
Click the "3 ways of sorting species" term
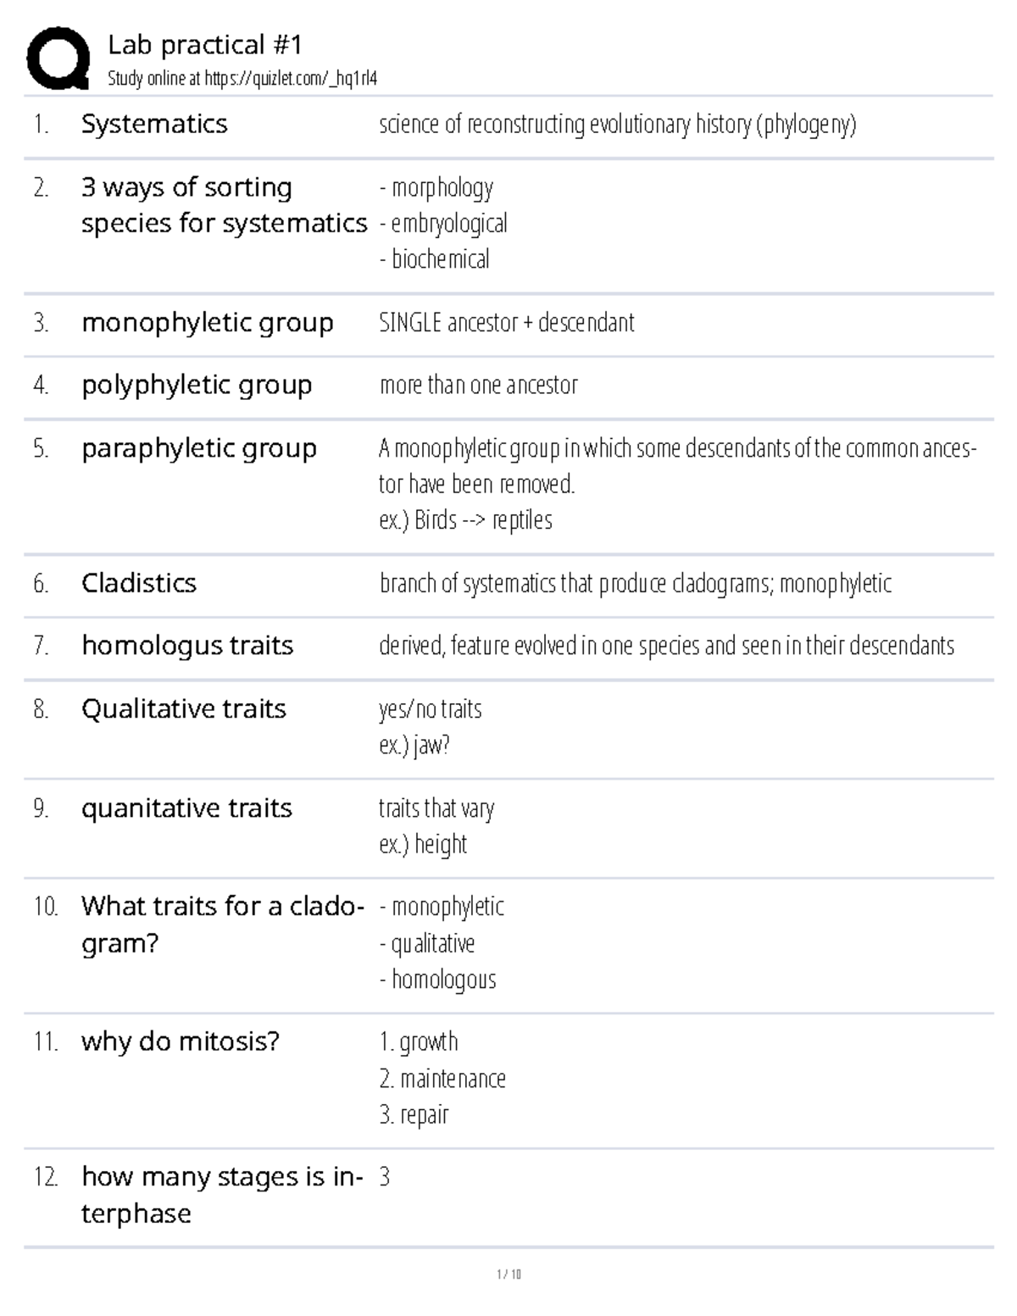[x=224, y=205]
